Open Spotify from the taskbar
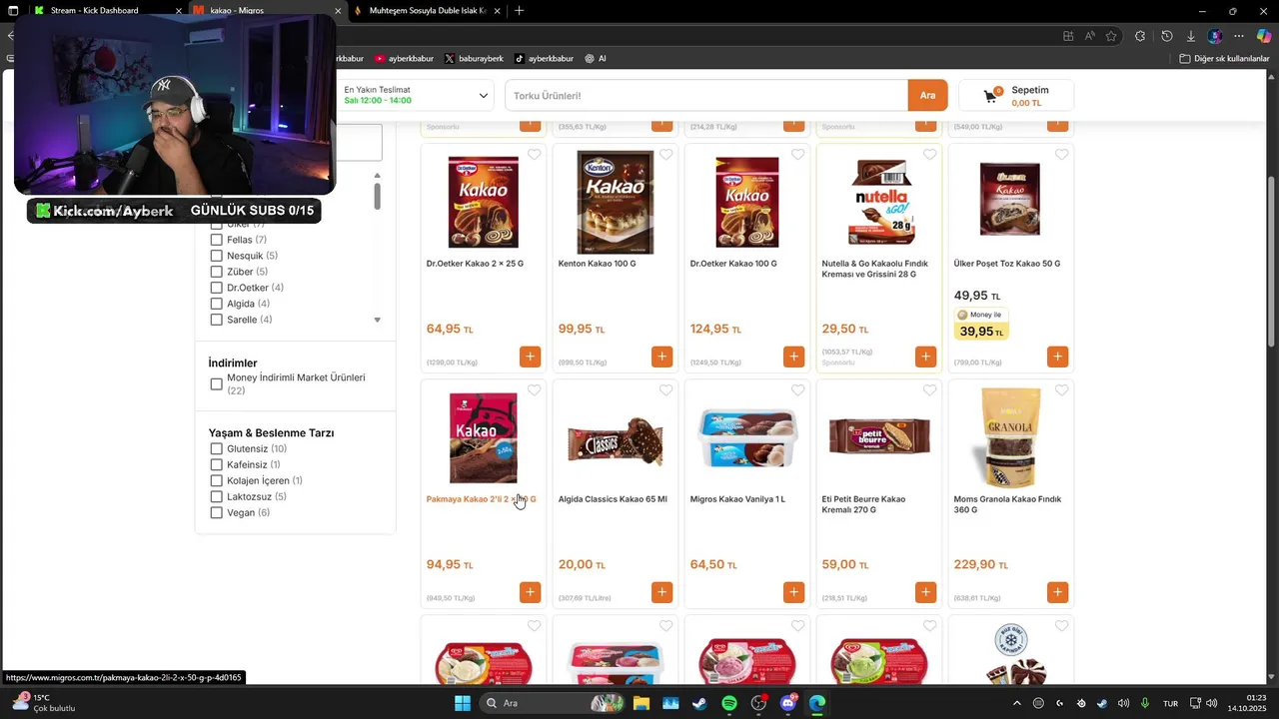 pyautogui.click(x=729, y=703)
